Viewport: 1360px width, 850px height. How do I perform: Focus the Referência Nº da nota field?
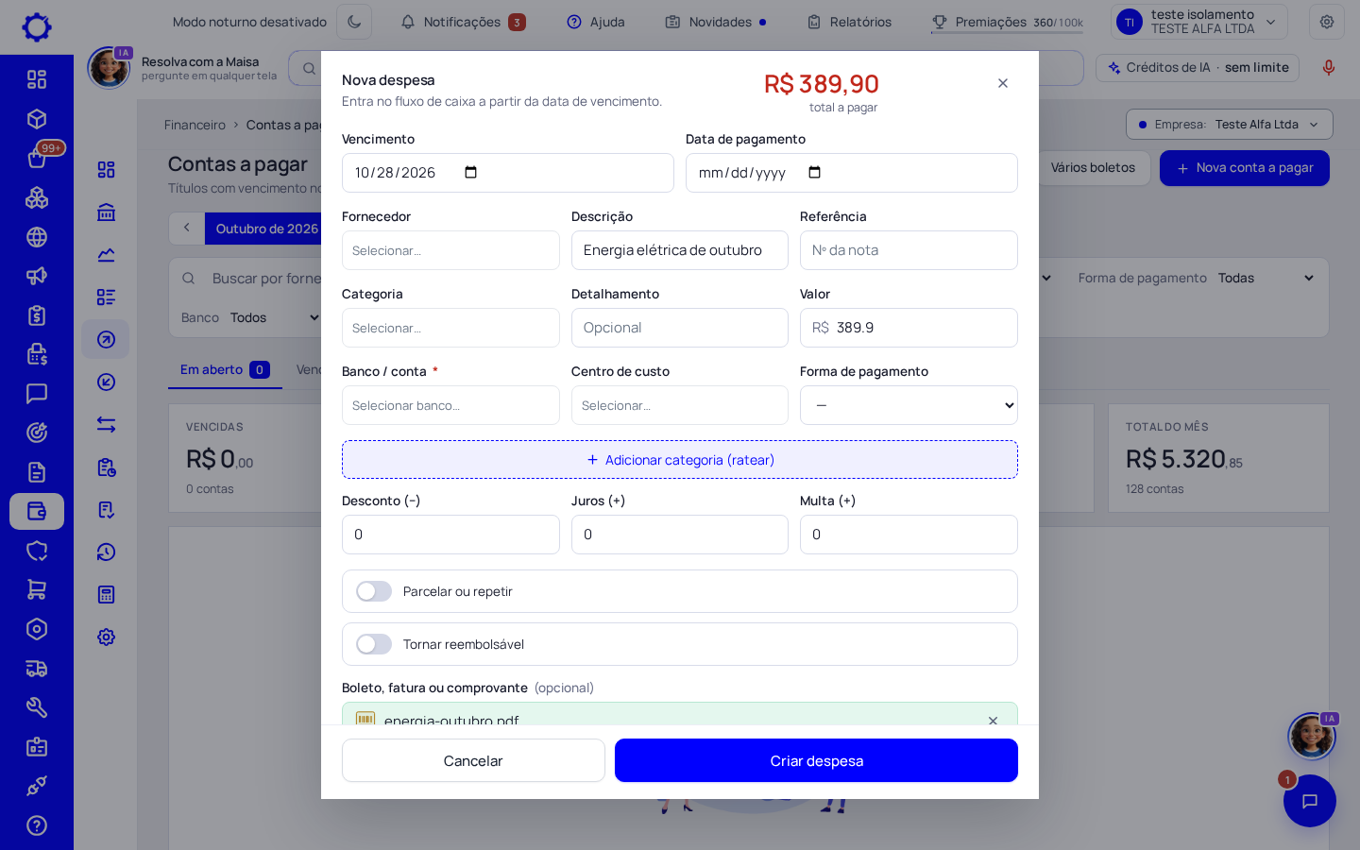point(909,250)
